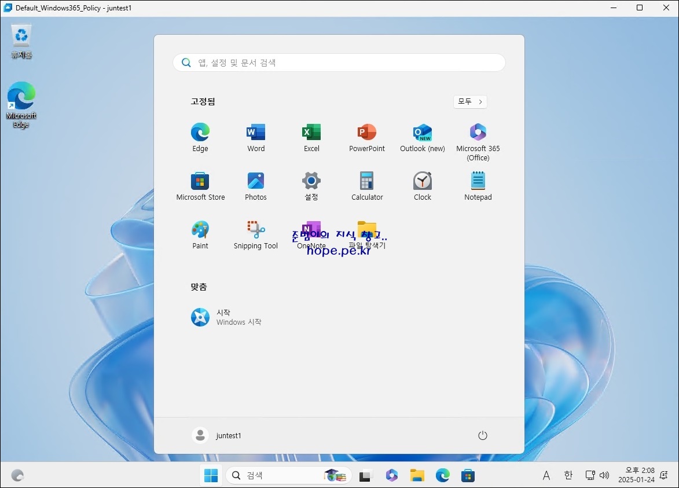Open Notepad from pinned apps
Viewport: 679px width, 488px height.
tap(478, 186)
